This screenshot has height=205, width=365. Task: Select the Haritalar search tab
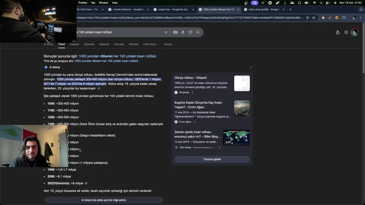133,44
